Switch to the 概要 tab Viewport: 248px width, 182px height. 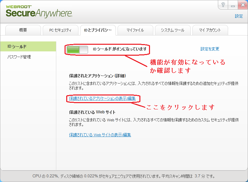(23, 30)
